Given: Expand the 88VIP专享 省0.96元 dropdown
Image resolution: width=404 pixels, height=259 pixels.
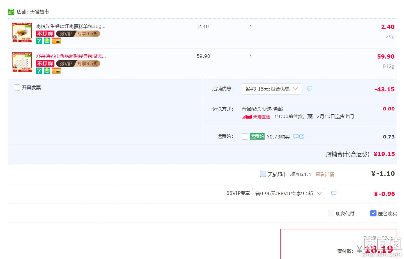Looking at the screenshot, I should pos(288,193).
